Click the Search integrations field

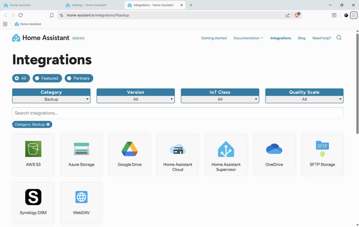point(178,113)
